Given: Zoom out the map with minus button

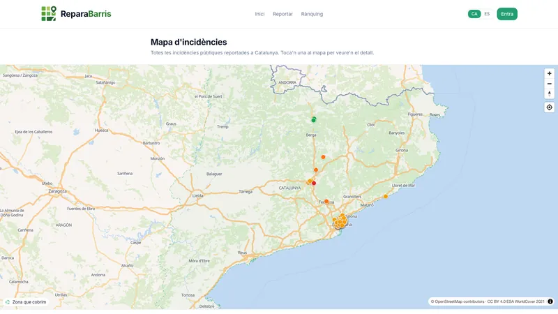Looking at the screenshot, I should point(550,84).
